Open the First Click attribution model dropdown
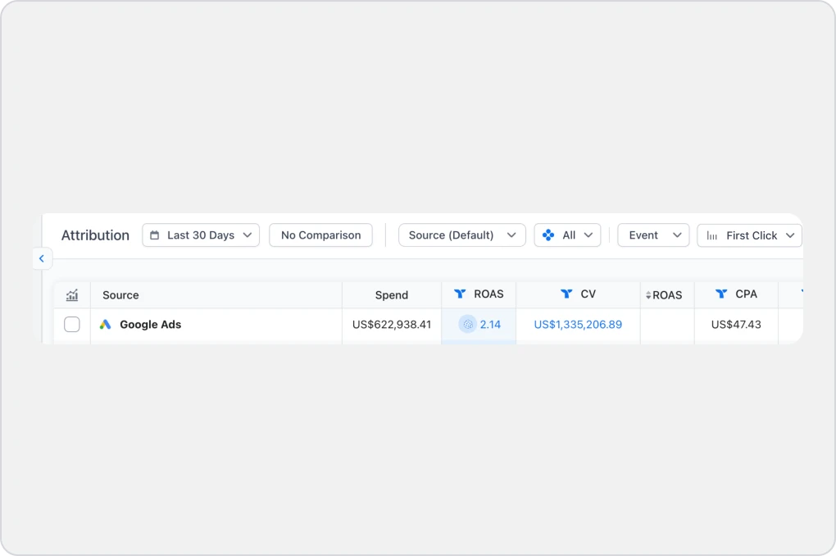Screen dimensions: 836x556 (x=750, y=235)
